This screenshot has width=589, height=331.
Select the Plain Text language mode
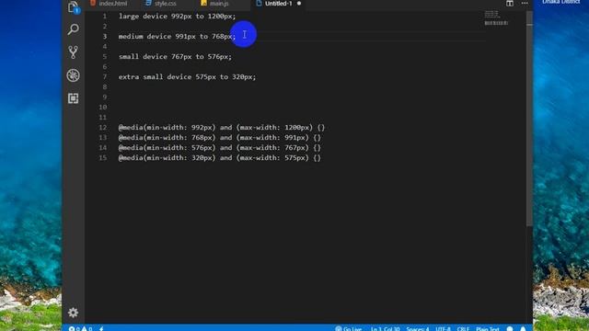point(488,329)
